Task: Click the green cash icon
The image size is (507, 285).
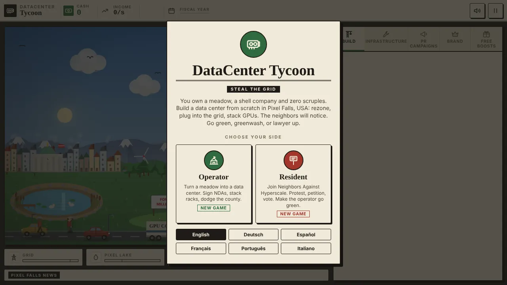Action: pos(69,11)
